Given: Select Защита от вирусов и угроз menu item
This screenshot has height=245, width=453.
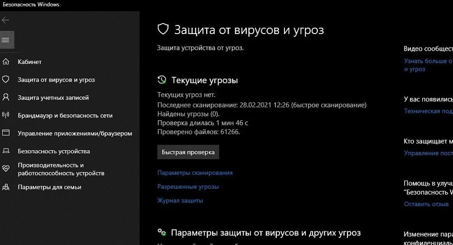Looking at the screenshot, I should [x=56, y=79].
